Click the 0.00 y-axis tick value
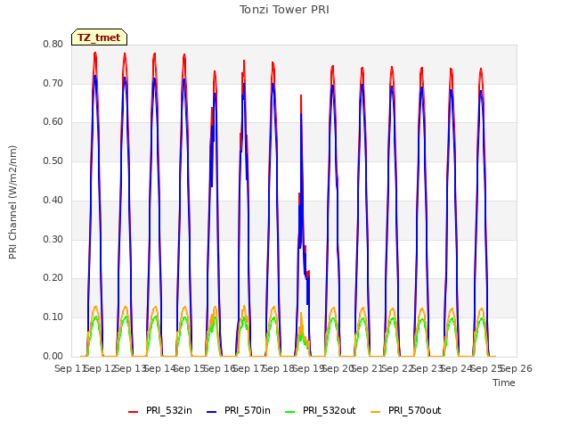 pyautogui.click(x=53, y=356)
